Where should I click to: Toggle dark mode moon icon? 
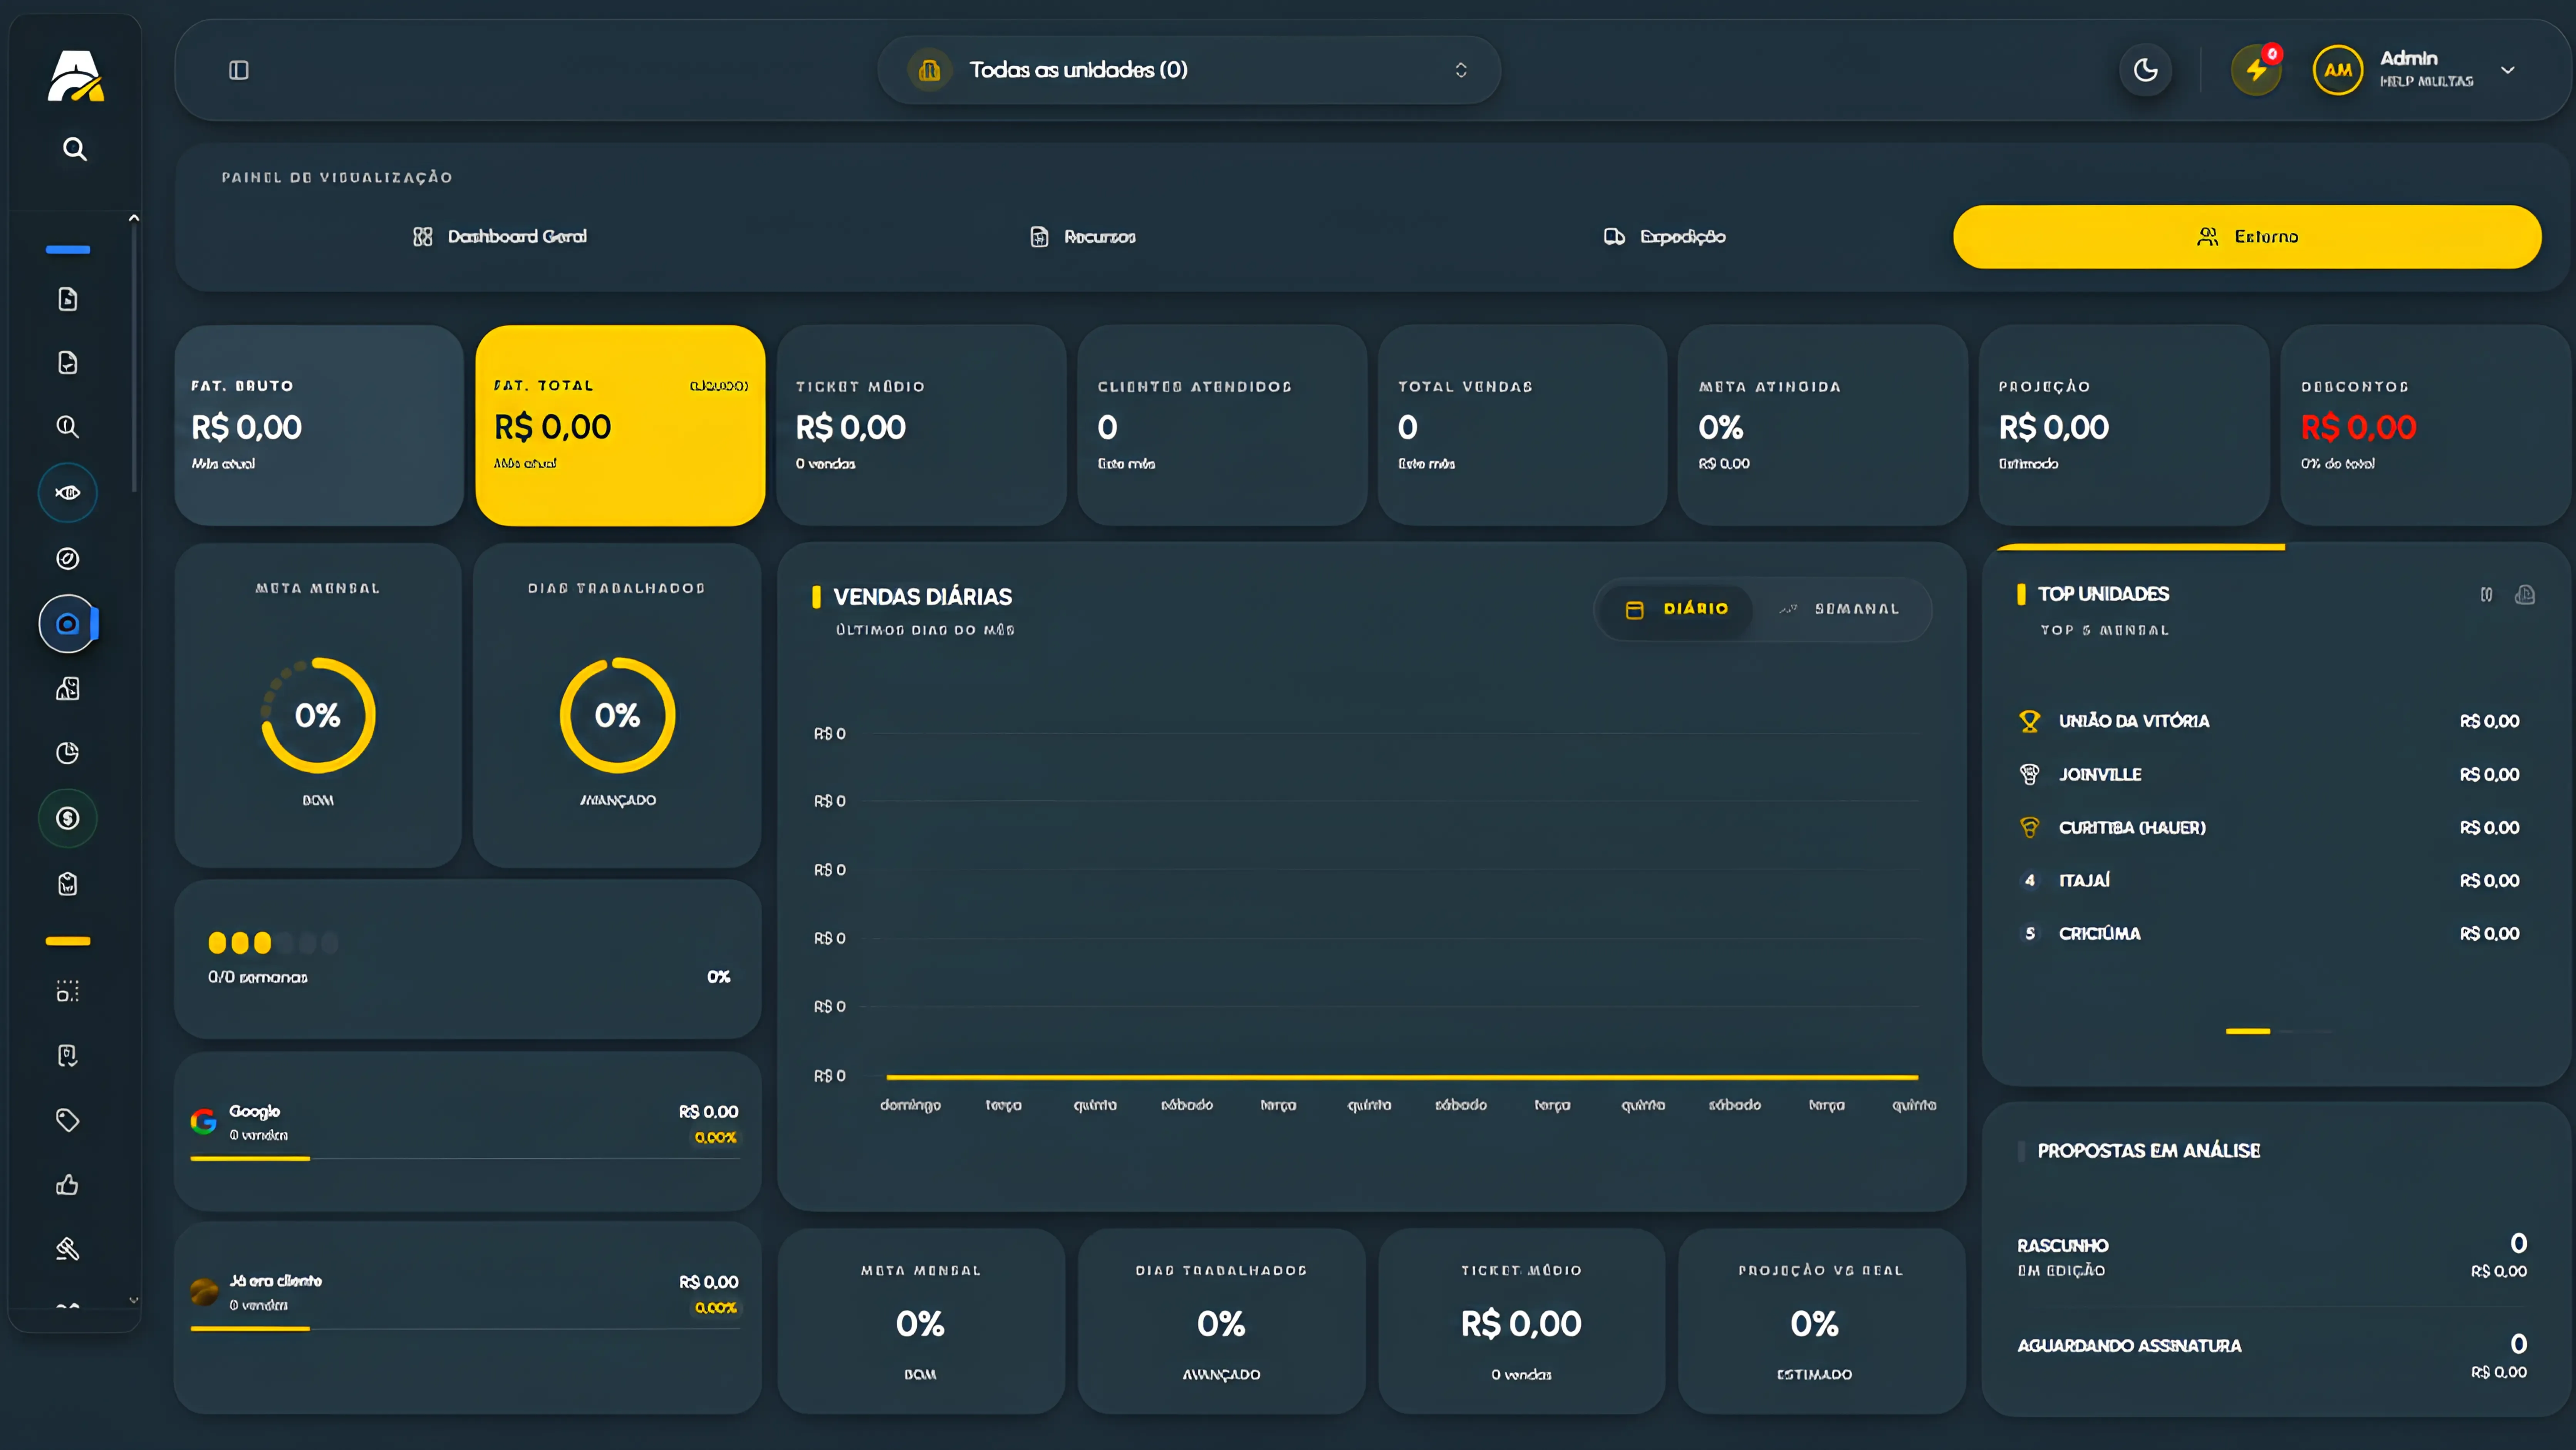click(x=2145, y=70)
